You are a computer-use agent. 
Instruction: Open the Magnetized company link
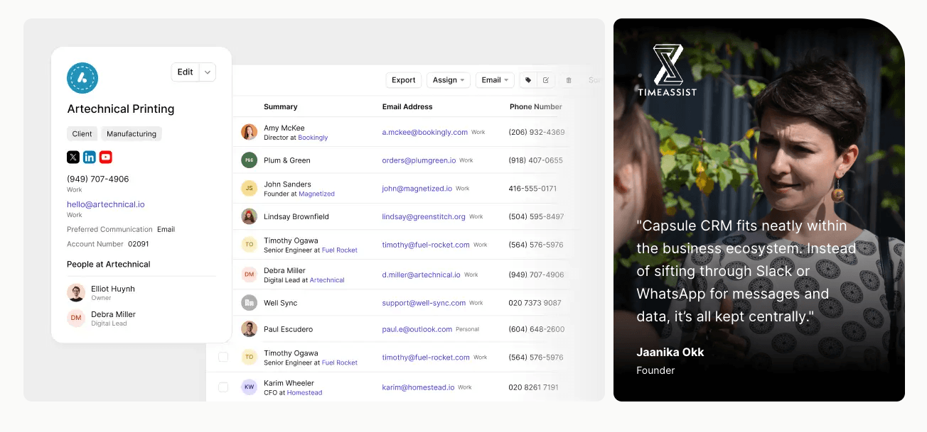[x=316, y=194]
